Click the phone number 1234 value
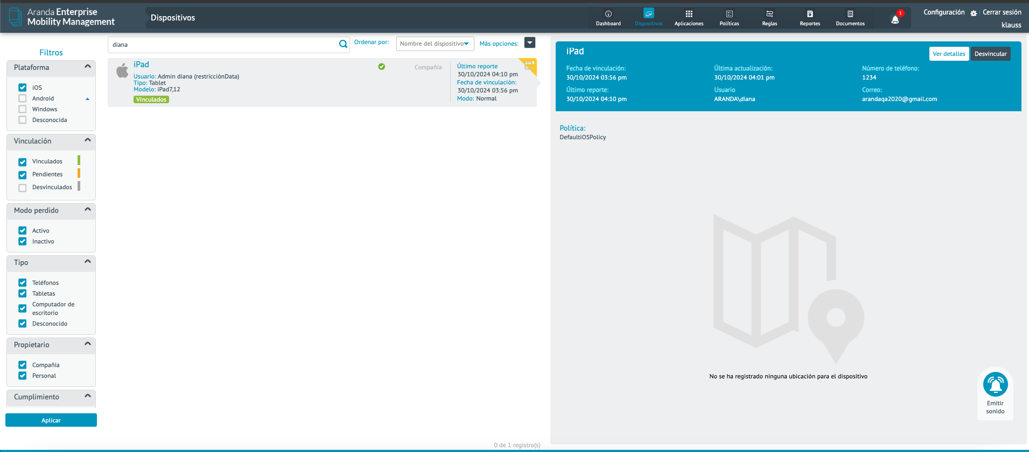Viewport: 1029px width, 452px height. click(x=869, y=77)
